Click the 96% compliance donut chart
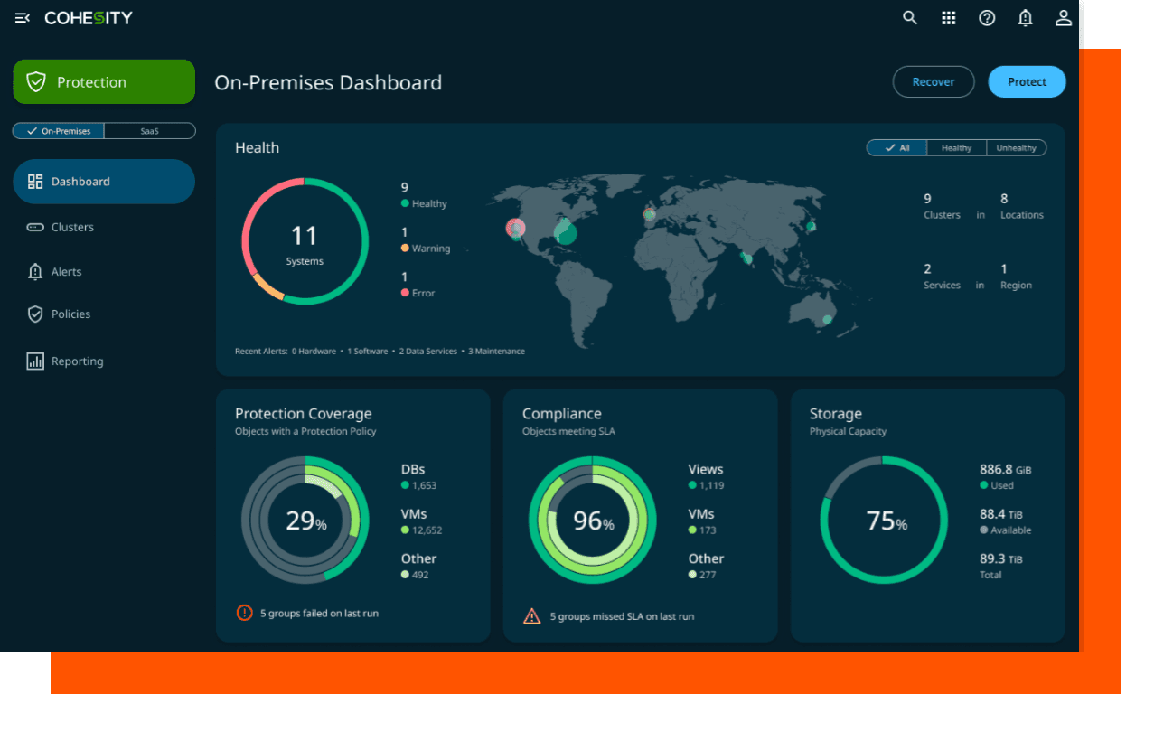Viewport: 1173px width, 732px height. tap(593, 521)
